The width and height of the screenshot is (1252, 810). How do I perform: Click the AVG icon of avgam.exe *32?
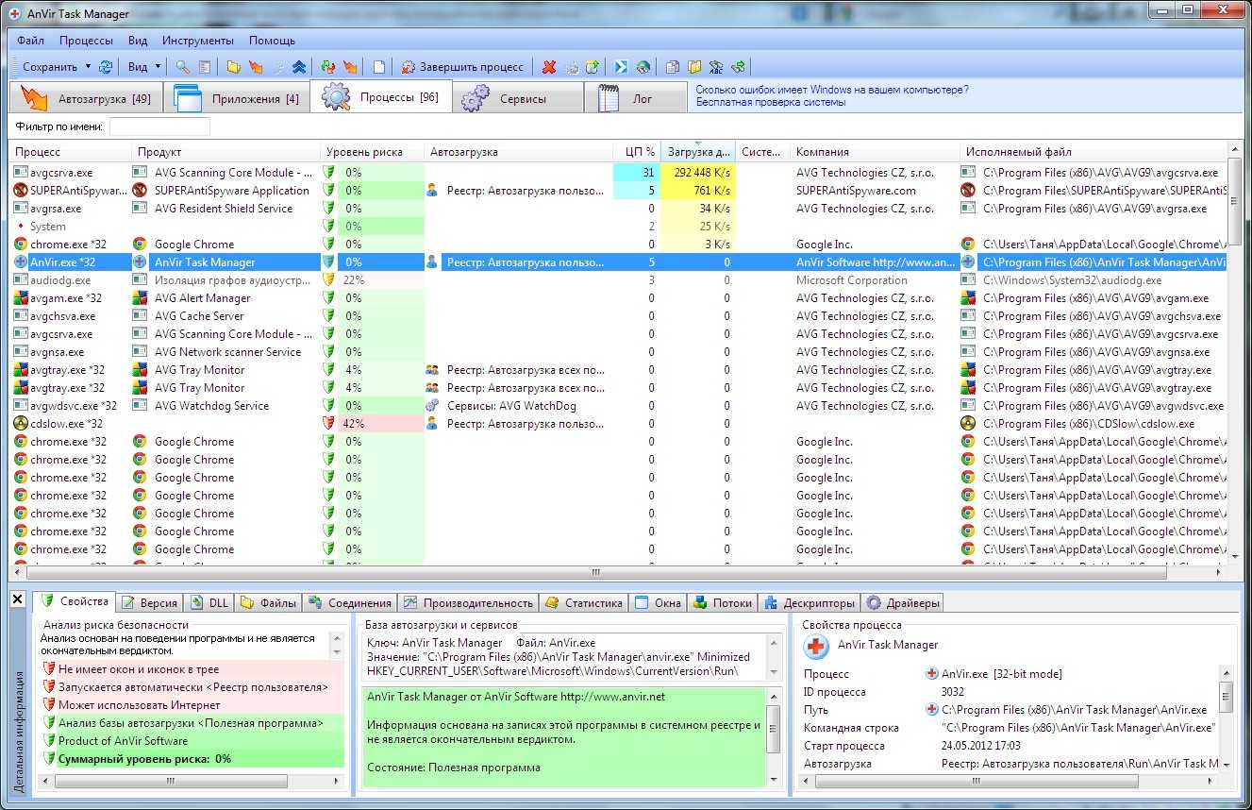pos(21,298)
